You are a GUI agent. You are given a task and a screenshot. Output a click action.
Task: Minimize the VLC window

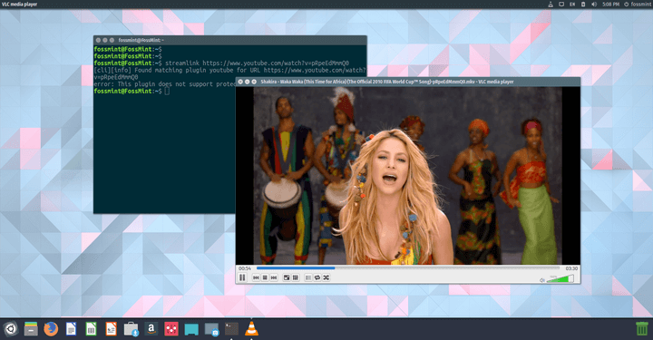click(247, 82)
